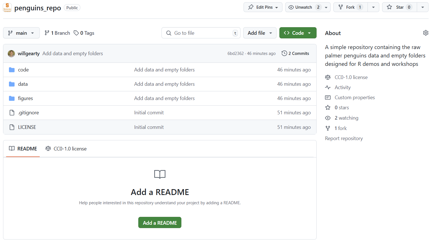This screenshot has height=246, width=435.
Task: Open the 0 Tags link
Action: [x=84, y=33]
